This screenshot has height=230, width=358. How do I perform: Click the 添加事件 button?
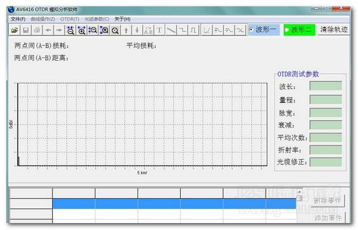[x=328, y=218]
